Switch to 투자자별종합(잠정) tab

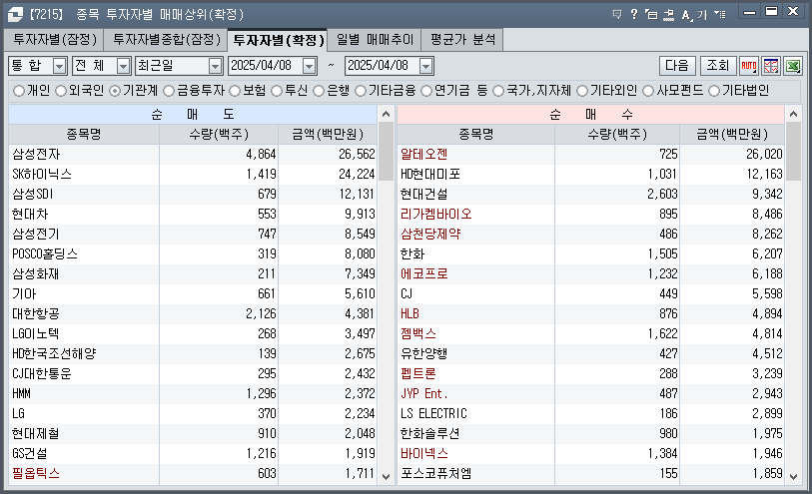(166, 39)
